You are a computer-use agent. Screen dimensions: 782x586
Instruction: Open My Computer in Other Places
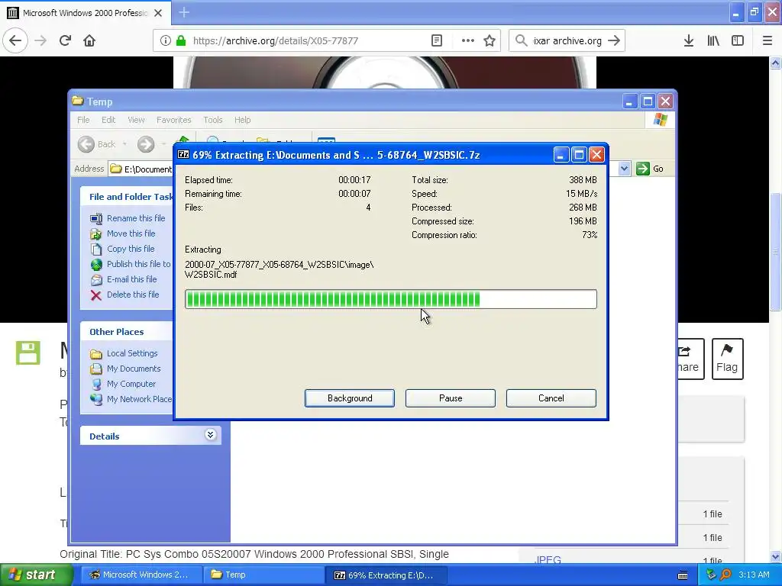pyautogui.click(x=123, y=384)
